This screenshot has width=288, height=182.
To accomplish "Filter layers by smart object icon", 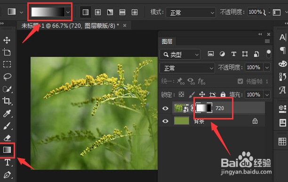I will click(256, 54).
